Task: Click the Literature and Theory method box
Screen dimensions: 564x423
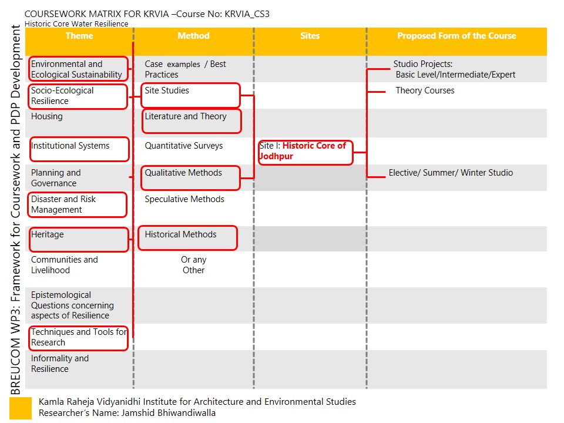Action: click(191, 121)
